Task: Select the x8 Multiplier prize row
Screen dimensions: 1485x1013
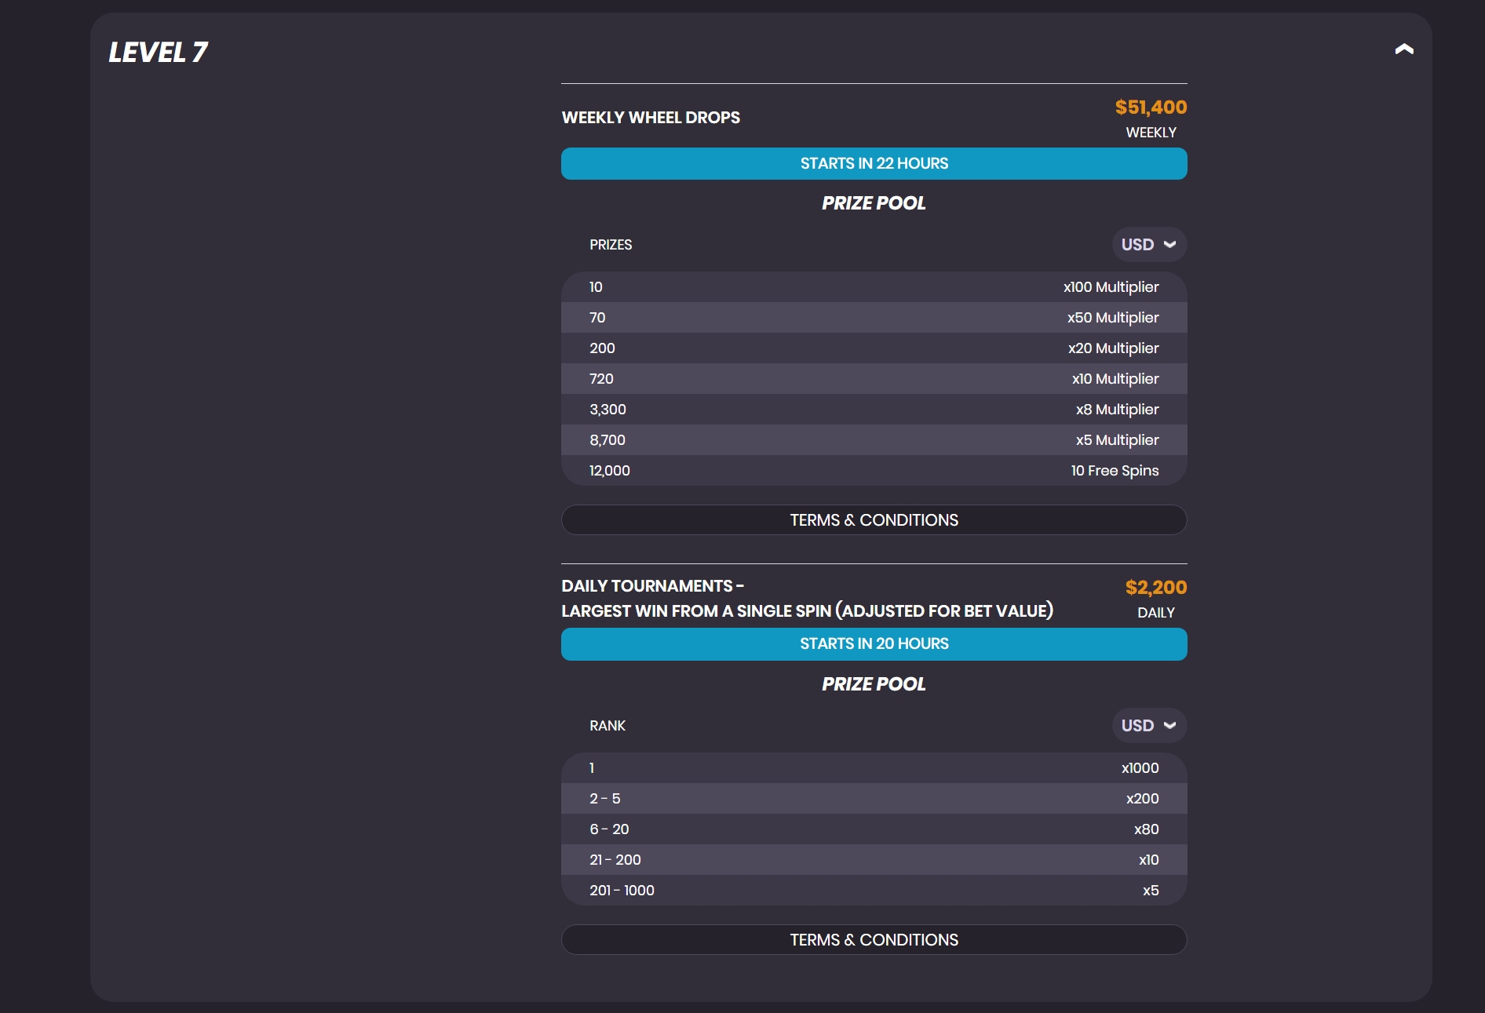Action: coord(874,410)
